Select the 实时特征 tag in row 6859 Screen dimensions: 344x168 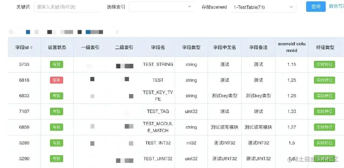click(x=325, y=127)
